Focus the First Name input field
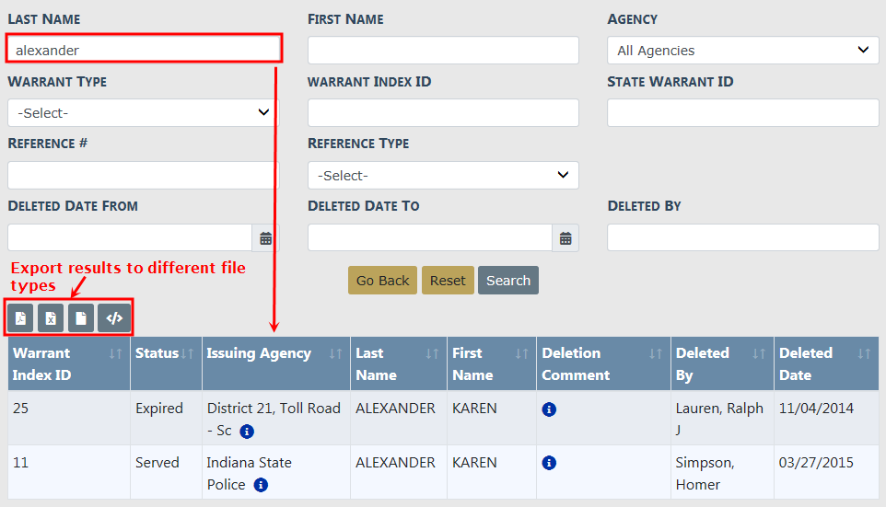 [x=442, y=51]
